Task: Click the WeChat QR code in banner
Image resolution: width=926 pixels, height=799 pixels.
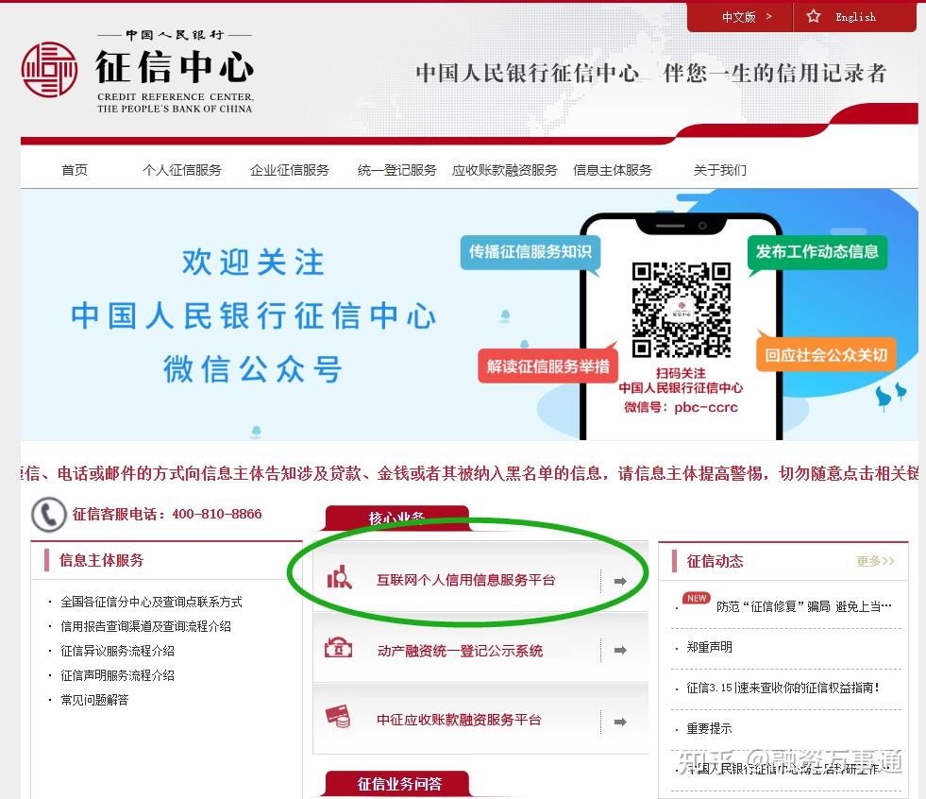Action: coord(681,310)
